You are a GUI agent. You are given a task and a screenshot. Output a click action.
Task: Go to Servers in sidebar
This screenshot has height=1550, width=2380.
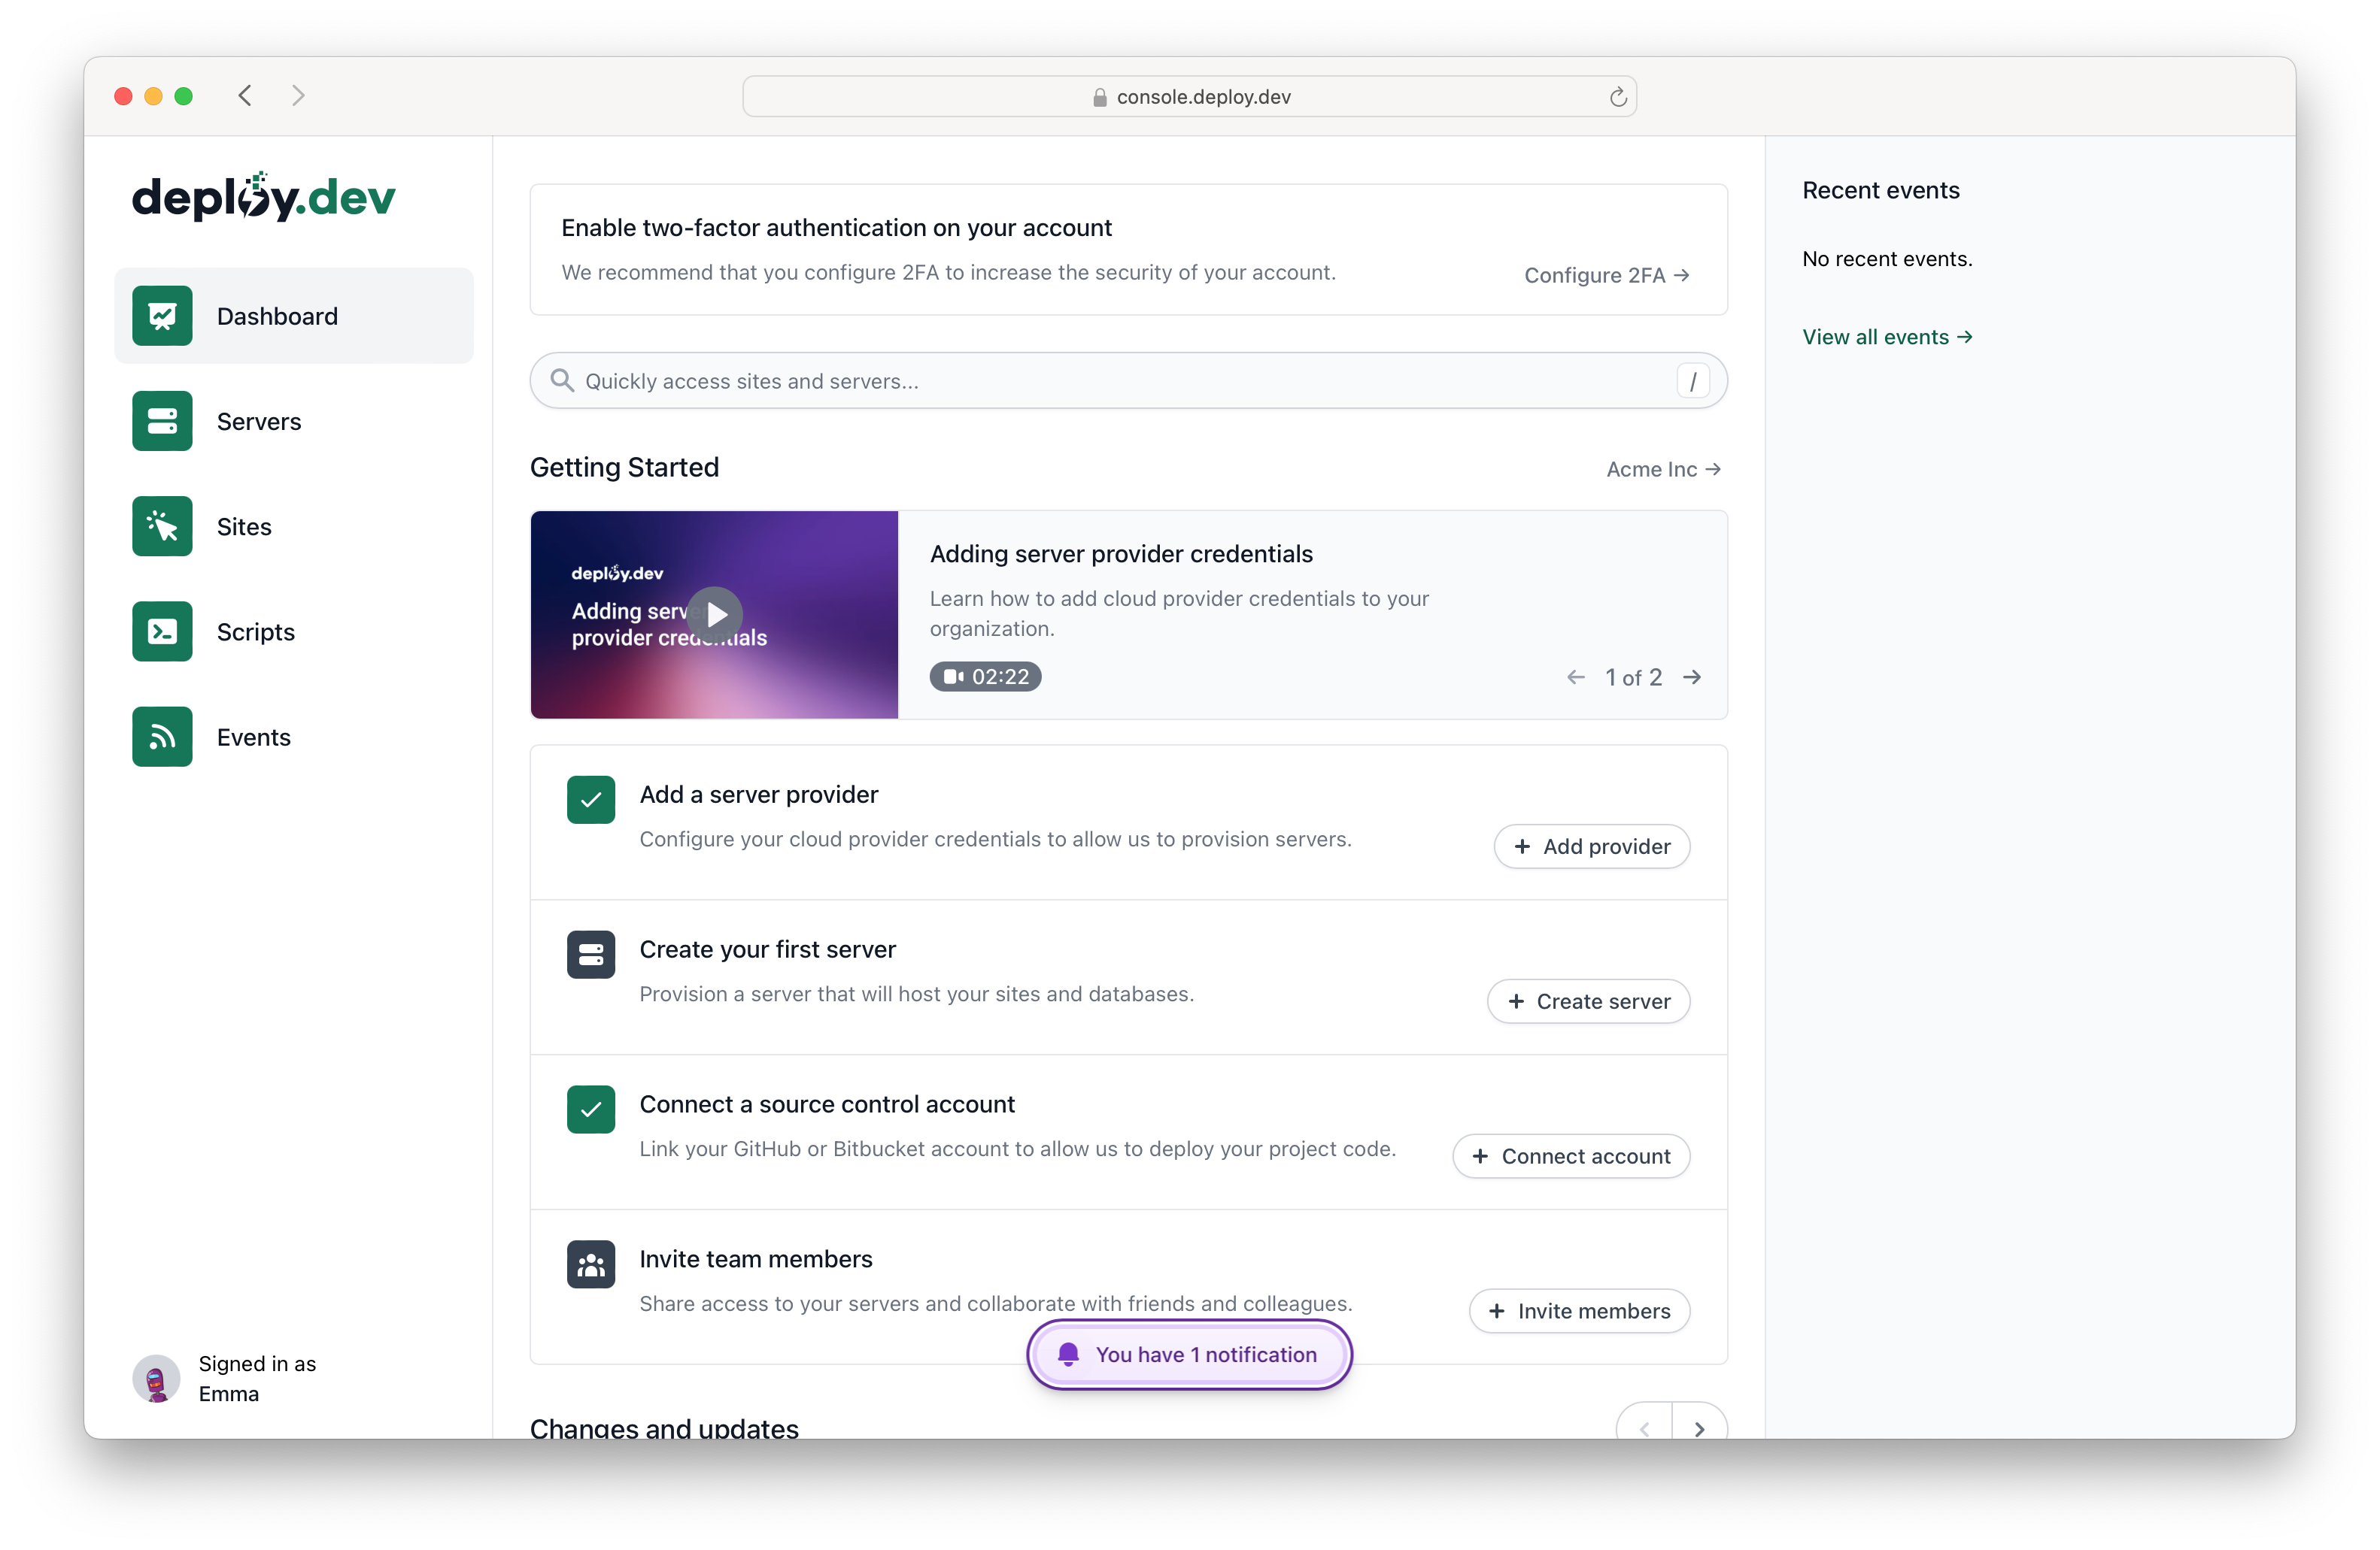293,421
